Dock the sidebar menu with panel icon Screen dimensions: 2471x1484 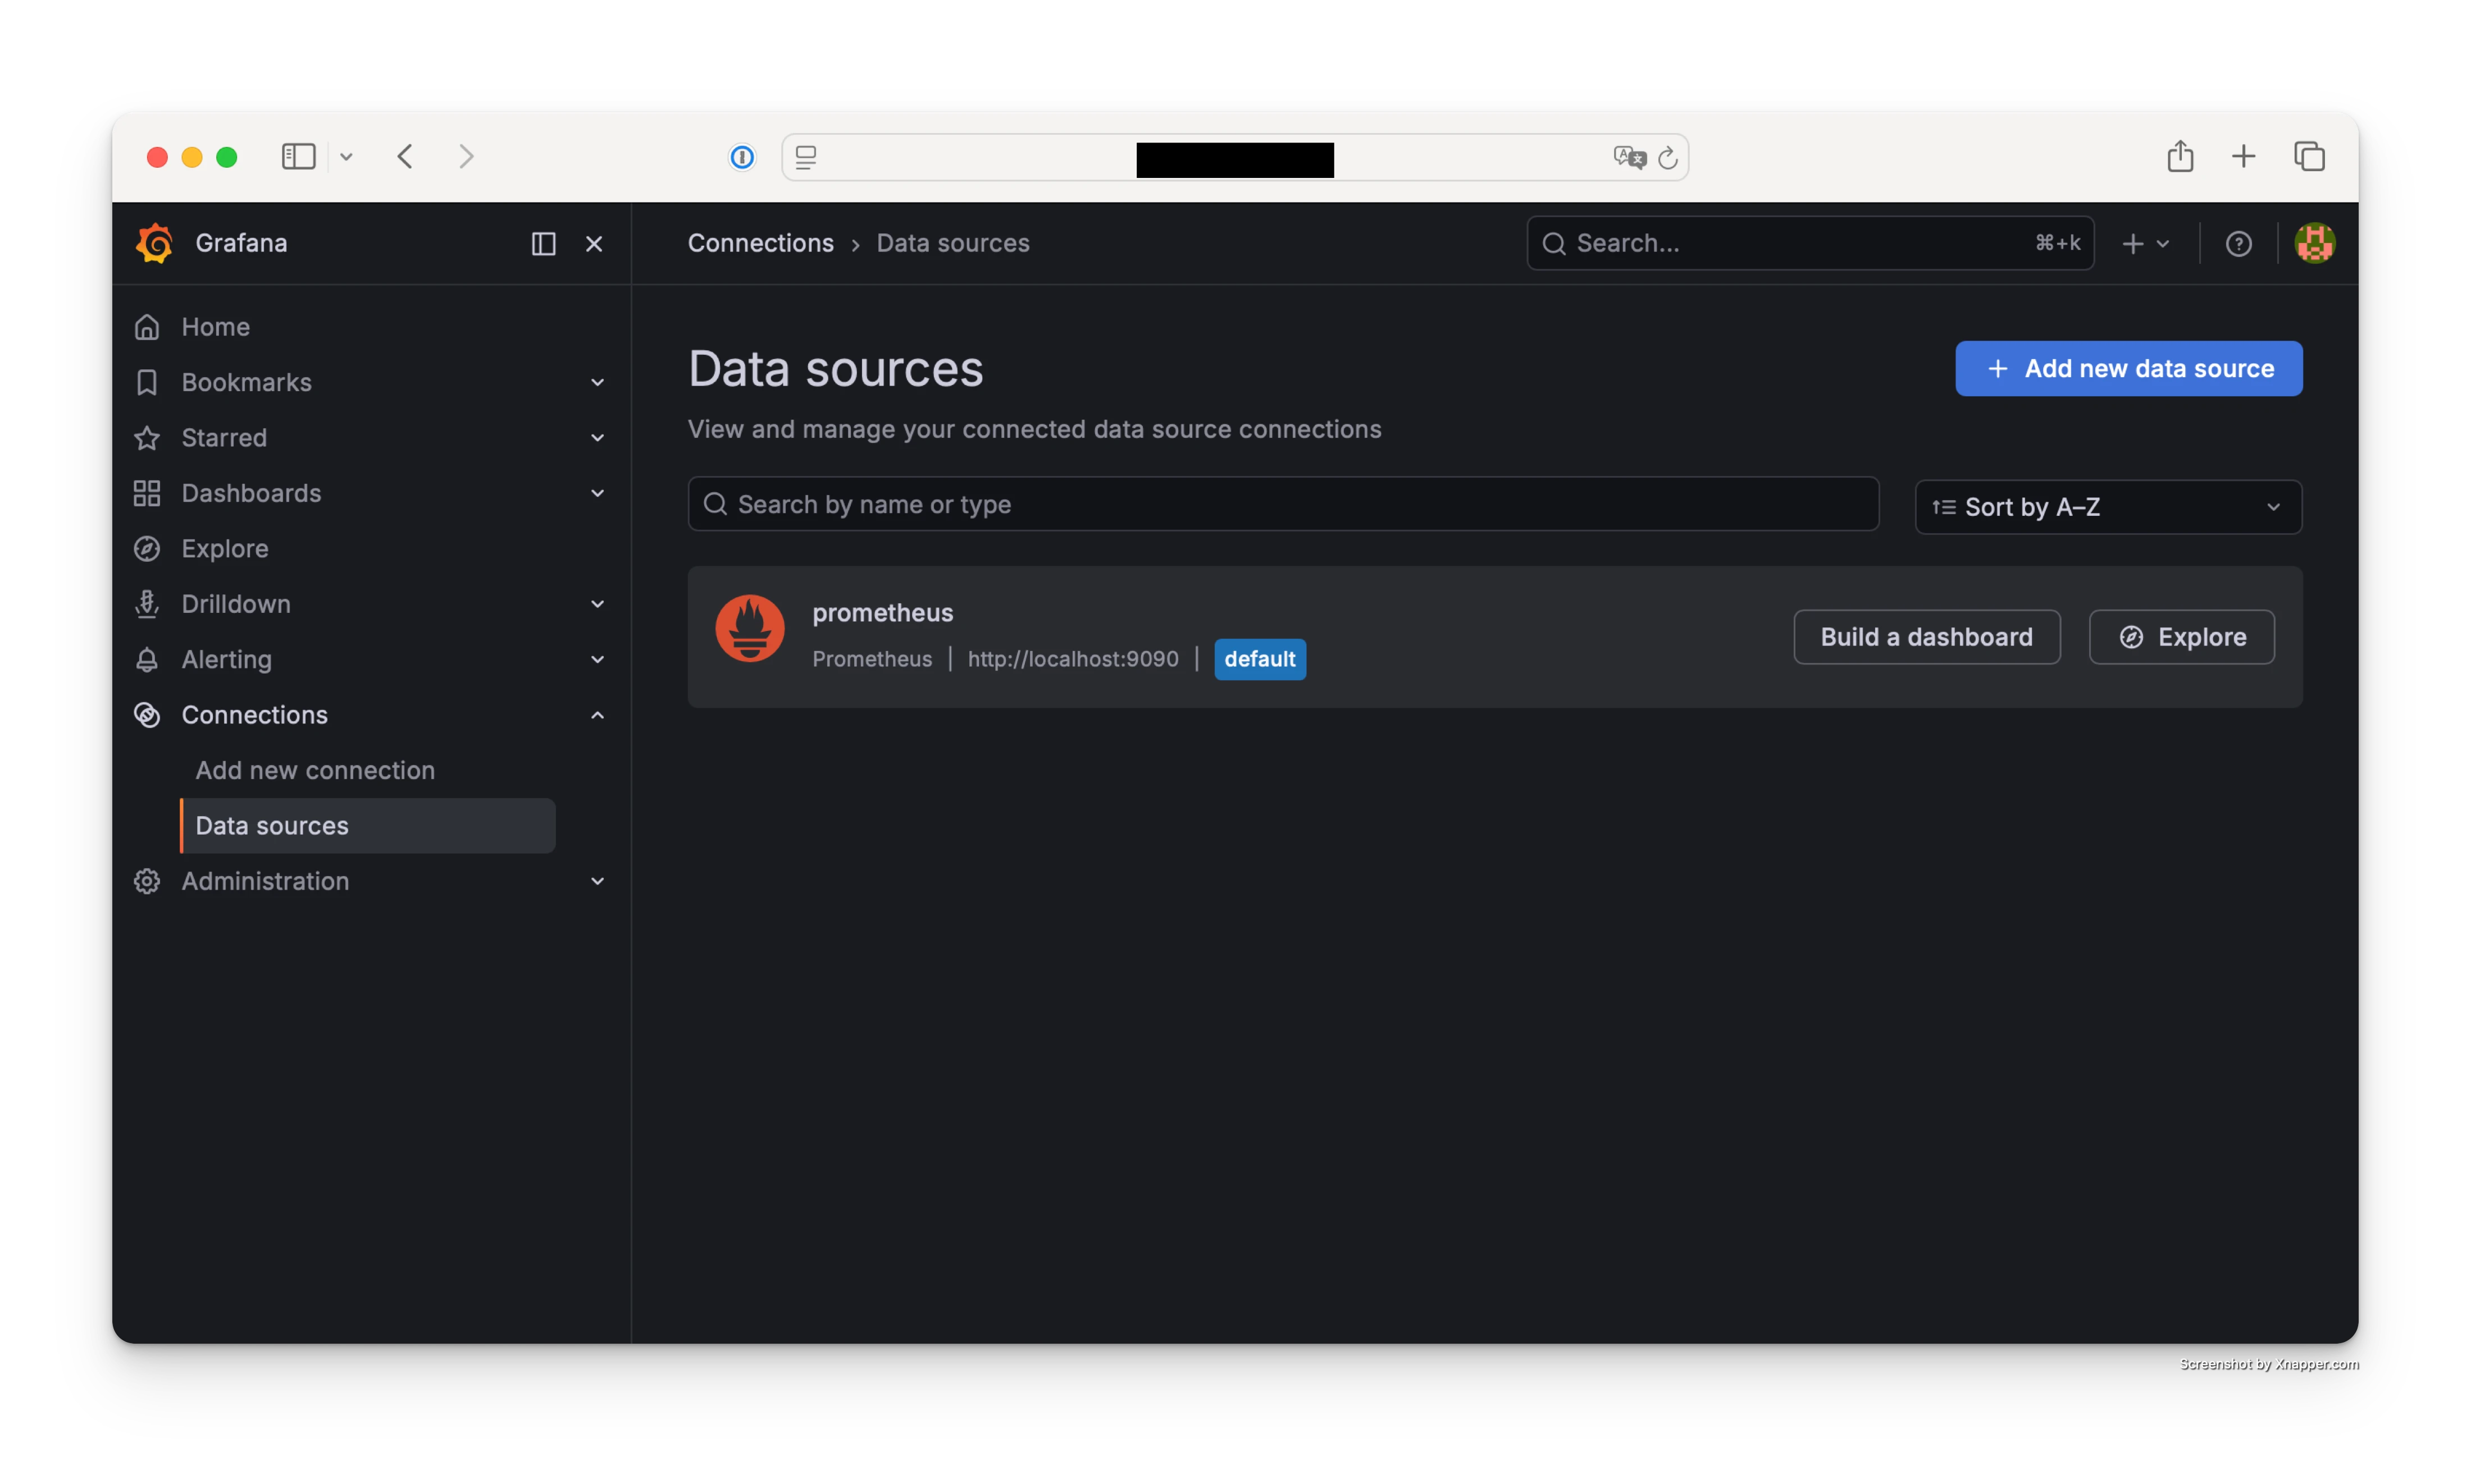pos(543,244)
